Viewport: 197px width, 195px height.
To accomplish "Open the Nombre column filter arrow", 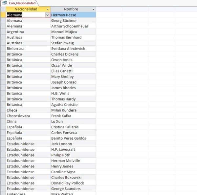I will tap(93, 9).
